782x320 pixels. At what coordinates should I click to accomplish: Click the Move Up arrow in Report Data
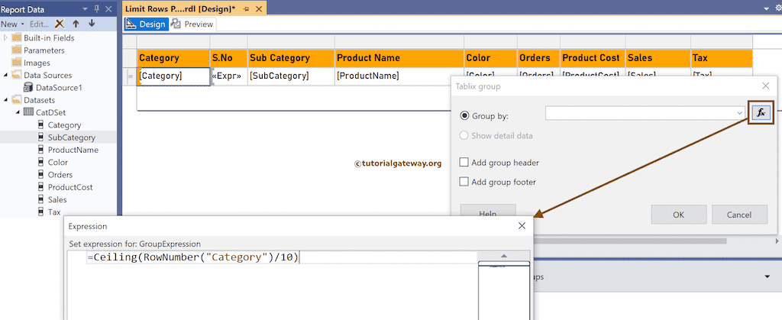coord(76,24)
